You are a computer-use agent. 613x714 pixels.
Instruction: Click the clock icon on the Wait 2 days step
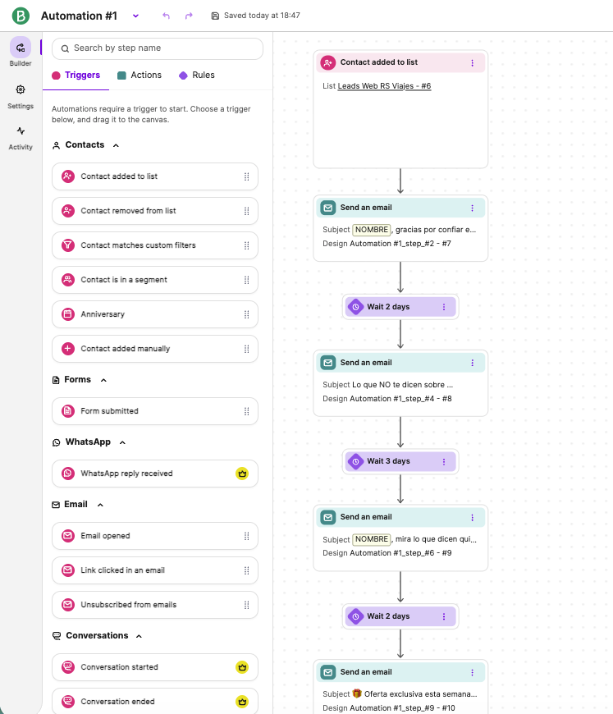click(x=355, y=306)
